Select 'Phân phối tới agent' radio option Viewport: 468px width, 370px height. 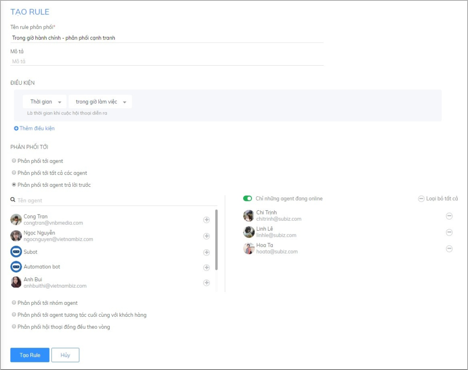pos(14,161)
